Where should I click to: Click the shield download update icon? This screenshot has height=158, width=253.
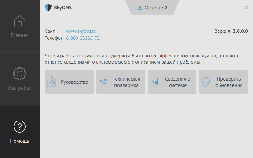click(206, 82)
